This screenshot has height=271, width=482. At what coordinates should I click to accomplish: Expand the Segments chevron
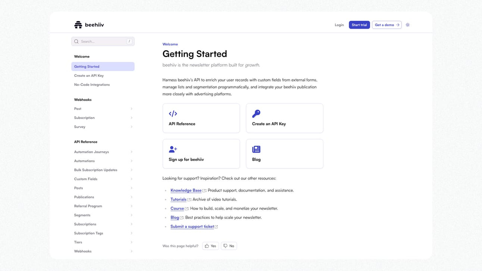pos(131,215)
